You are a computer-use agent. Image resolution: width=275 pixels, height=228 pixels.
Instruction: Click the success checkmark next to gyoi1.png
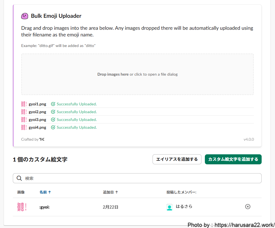click(x=53, y=104)
